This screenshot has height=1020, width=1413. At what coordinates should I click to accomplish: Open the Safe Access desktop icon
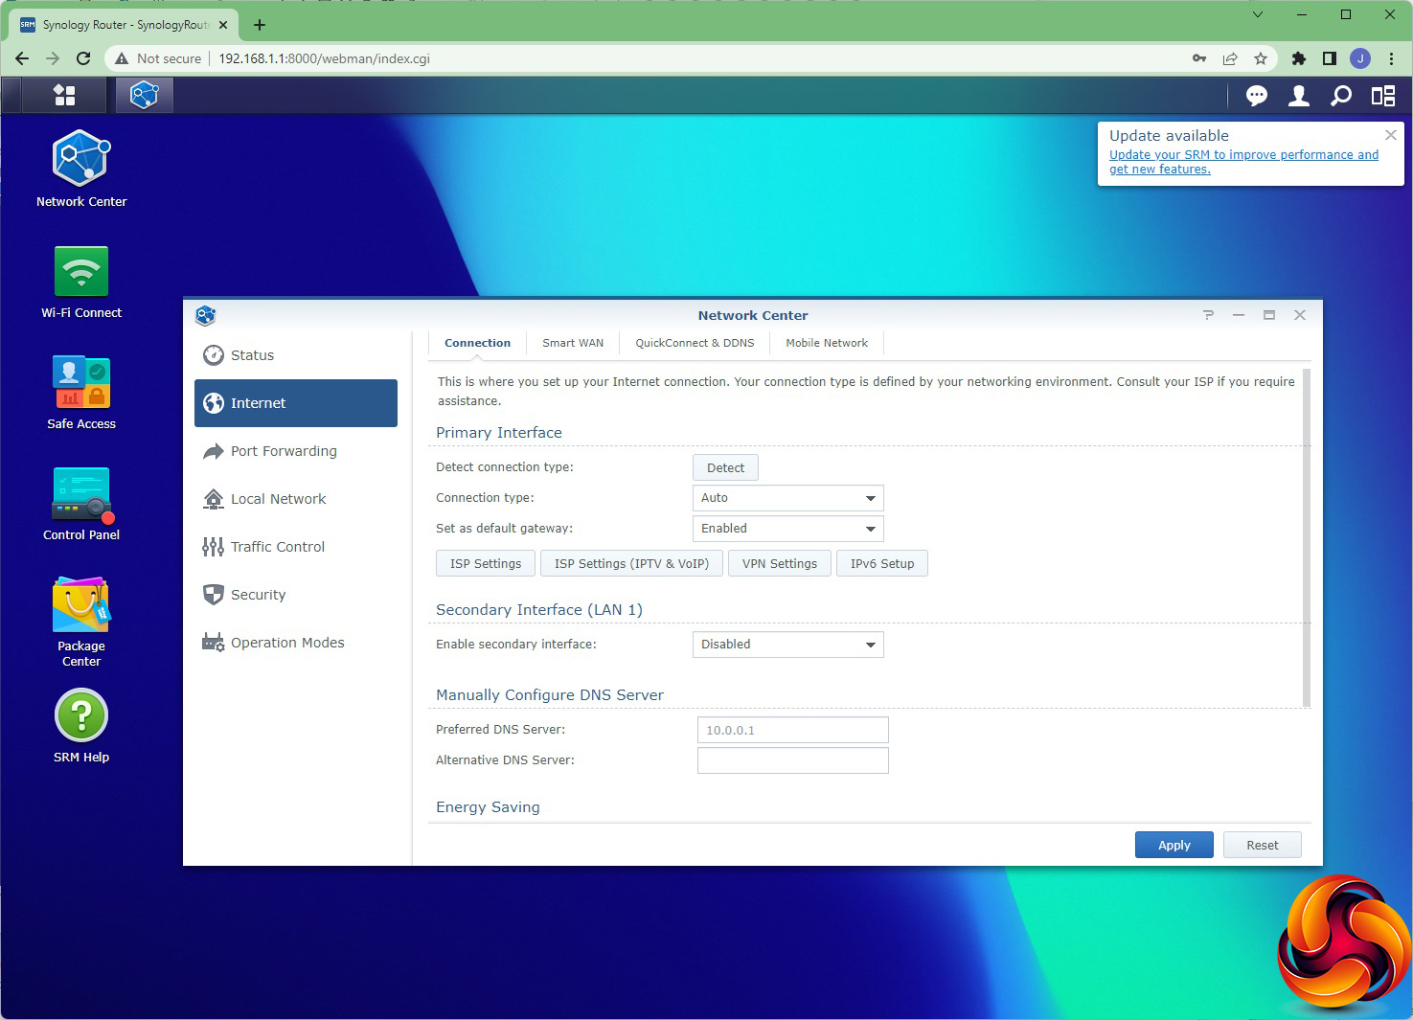81,393
